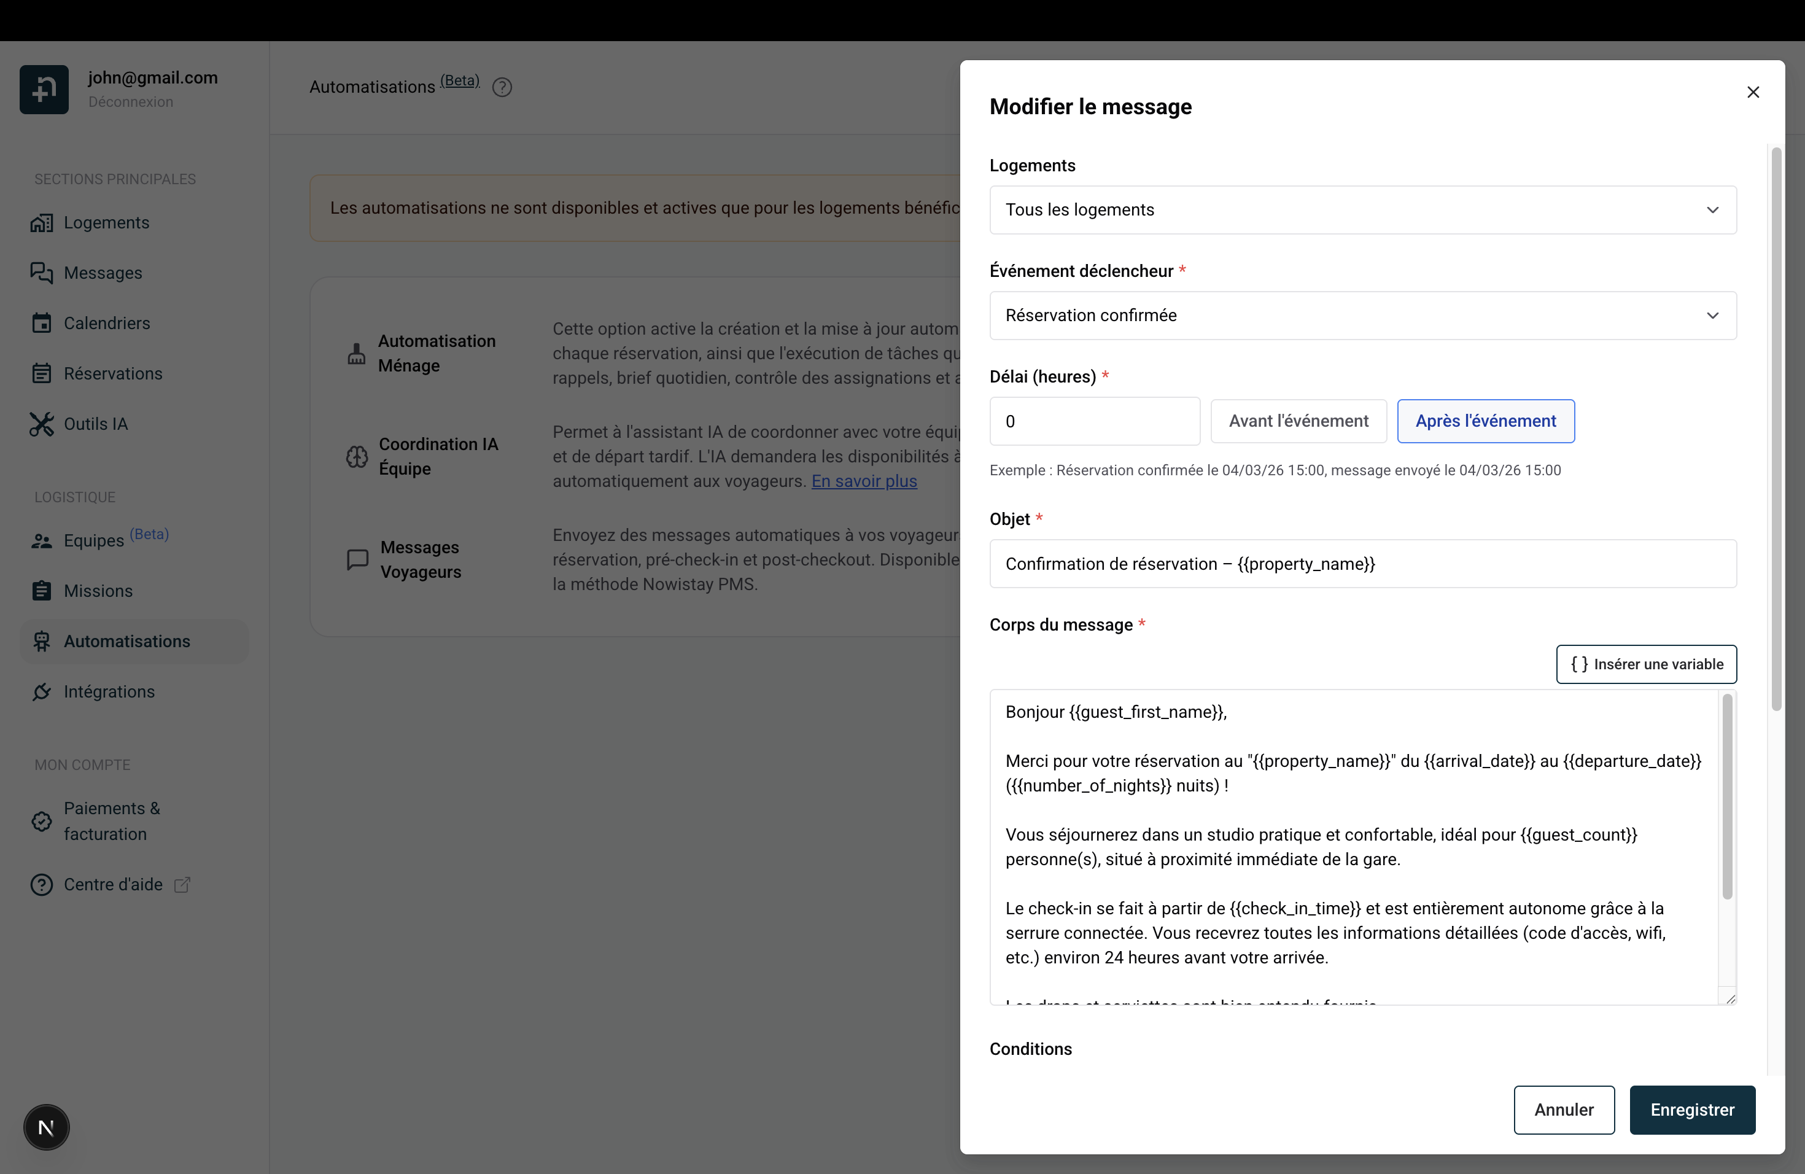Open Outils IA via the wrench icon
Image resolution: width=1805 pixels, height=1174 pixels.
[43, 424]
